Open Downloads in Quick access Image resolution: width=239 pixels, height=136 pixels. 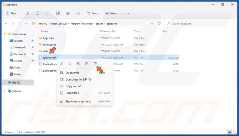(x=19, y=48)
